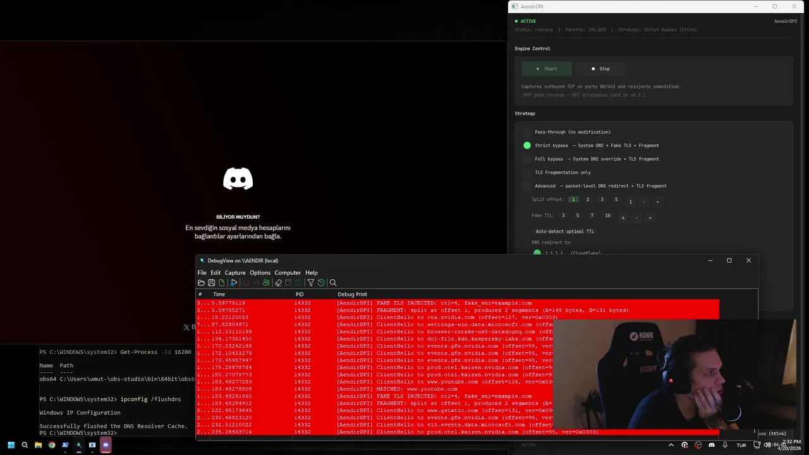The height and width of the screenshot is (455, 809).
Task: Open Google Chrome from the taskbar
Action: coord(52,445)
